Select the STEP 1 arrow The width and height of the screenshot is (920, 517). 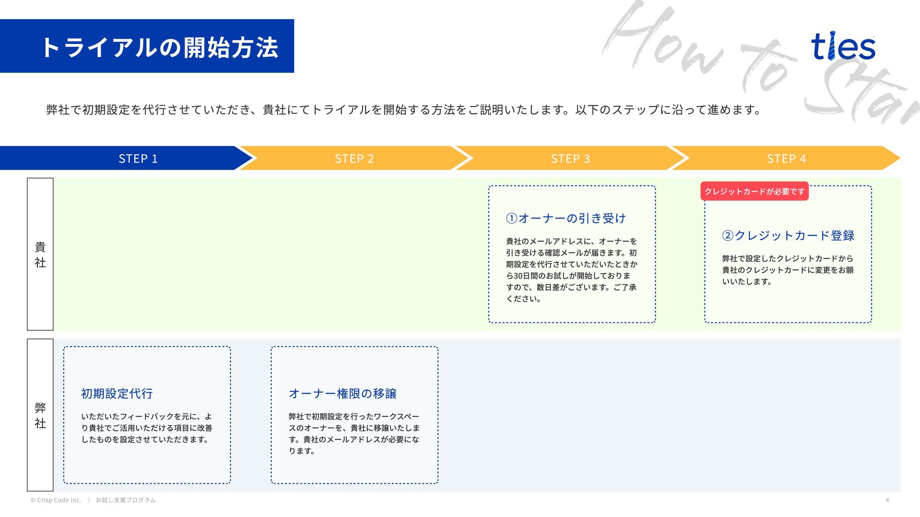[x=138, y=158]
